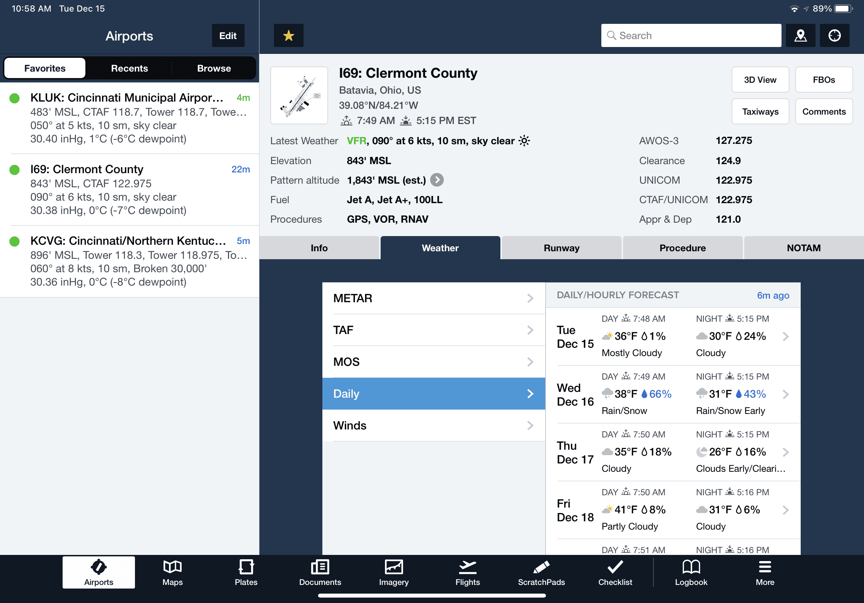Screen dimensions: 864x603
Task: Expand the TAF row chevron
Action: click(x=530, y=330)
